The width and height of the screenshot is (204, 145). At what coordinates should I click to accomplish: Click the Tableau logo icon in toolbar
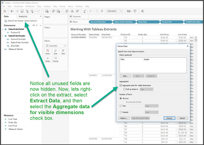4,11
